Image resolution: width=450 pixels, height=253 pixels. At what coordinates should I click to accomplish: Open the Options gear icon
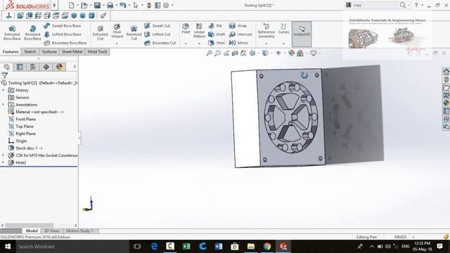[166, 5]
